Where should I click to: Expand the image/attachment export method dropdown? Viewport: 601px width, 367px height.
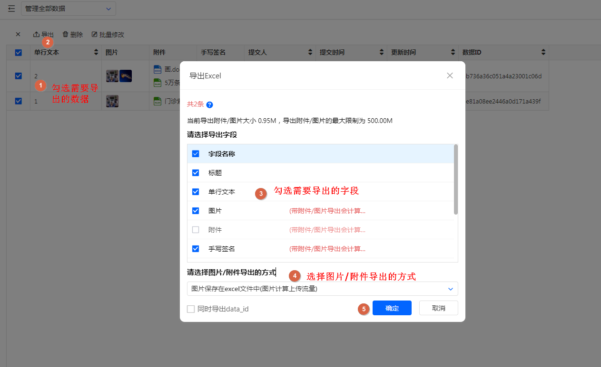pyautogui.click(x=322, y=289)
